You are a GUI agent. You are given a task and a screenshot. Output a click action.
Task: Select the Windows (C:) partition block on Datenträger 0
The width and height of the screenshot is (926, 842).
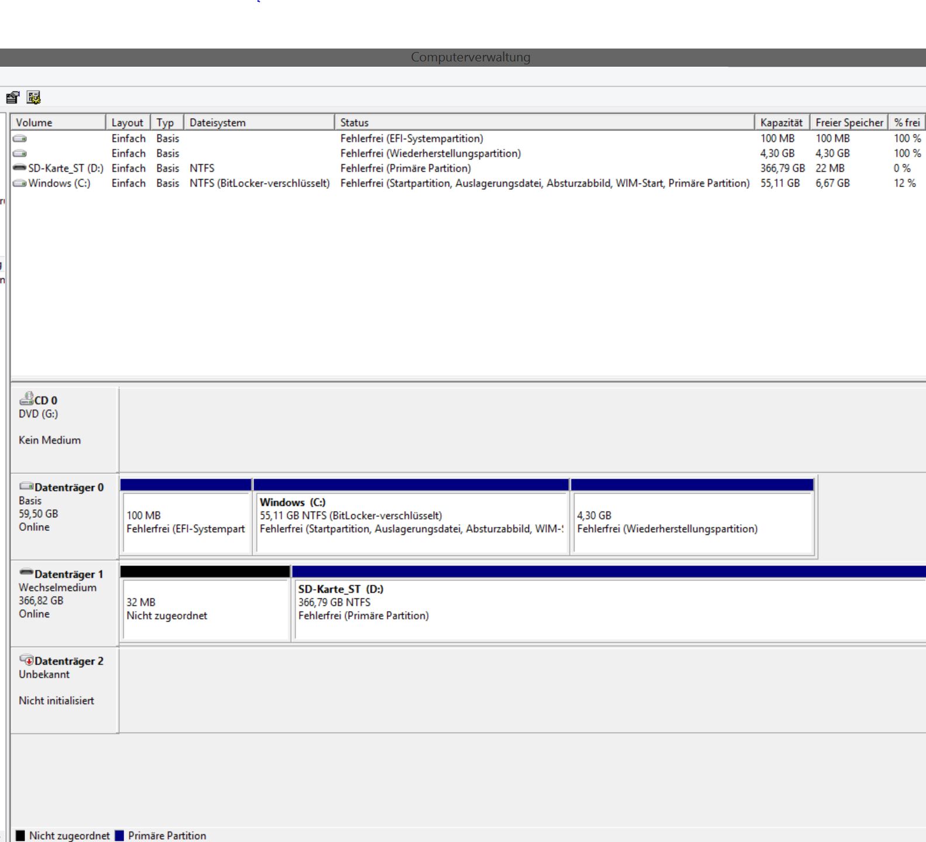coord(412,517)
